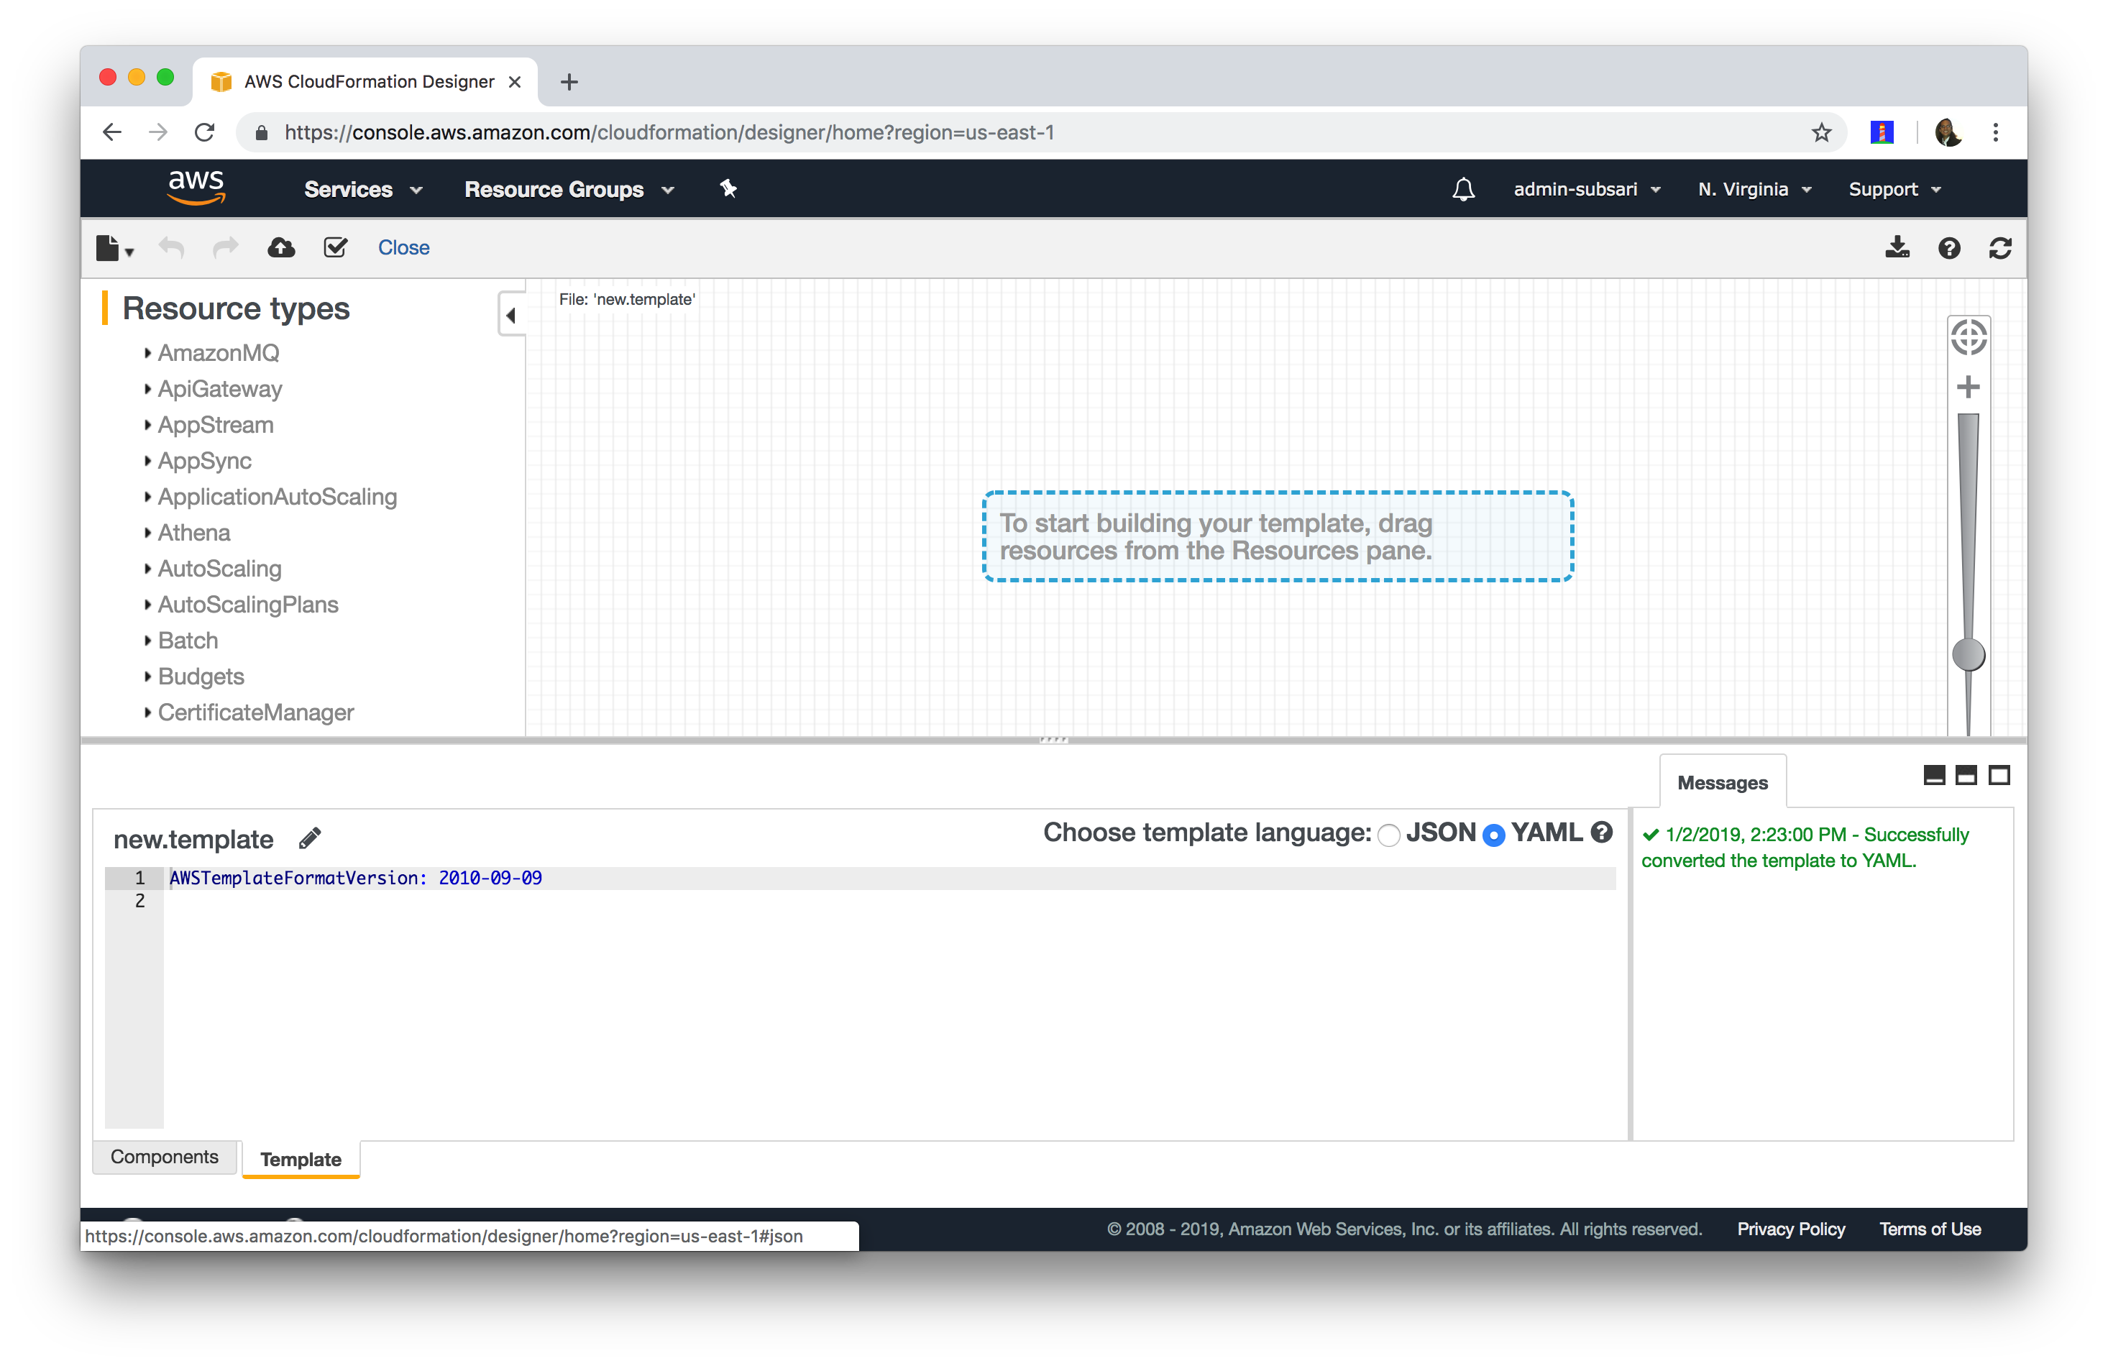
Task: Click the zoom in plus icon
Action: tap(1968, 387)
